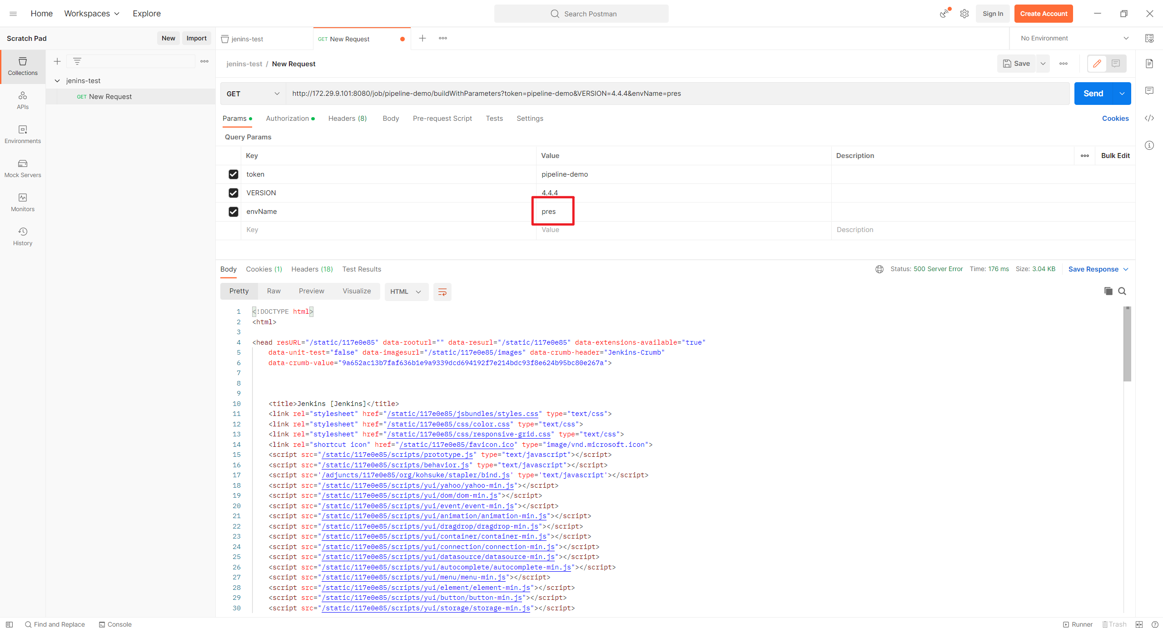Open the GET method dropdown
Viewport: 1163px width, 628px height.
pyautogui.click(x=253, y=94)
